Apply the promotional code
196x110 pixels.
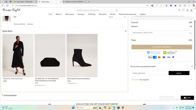[179, 73]
